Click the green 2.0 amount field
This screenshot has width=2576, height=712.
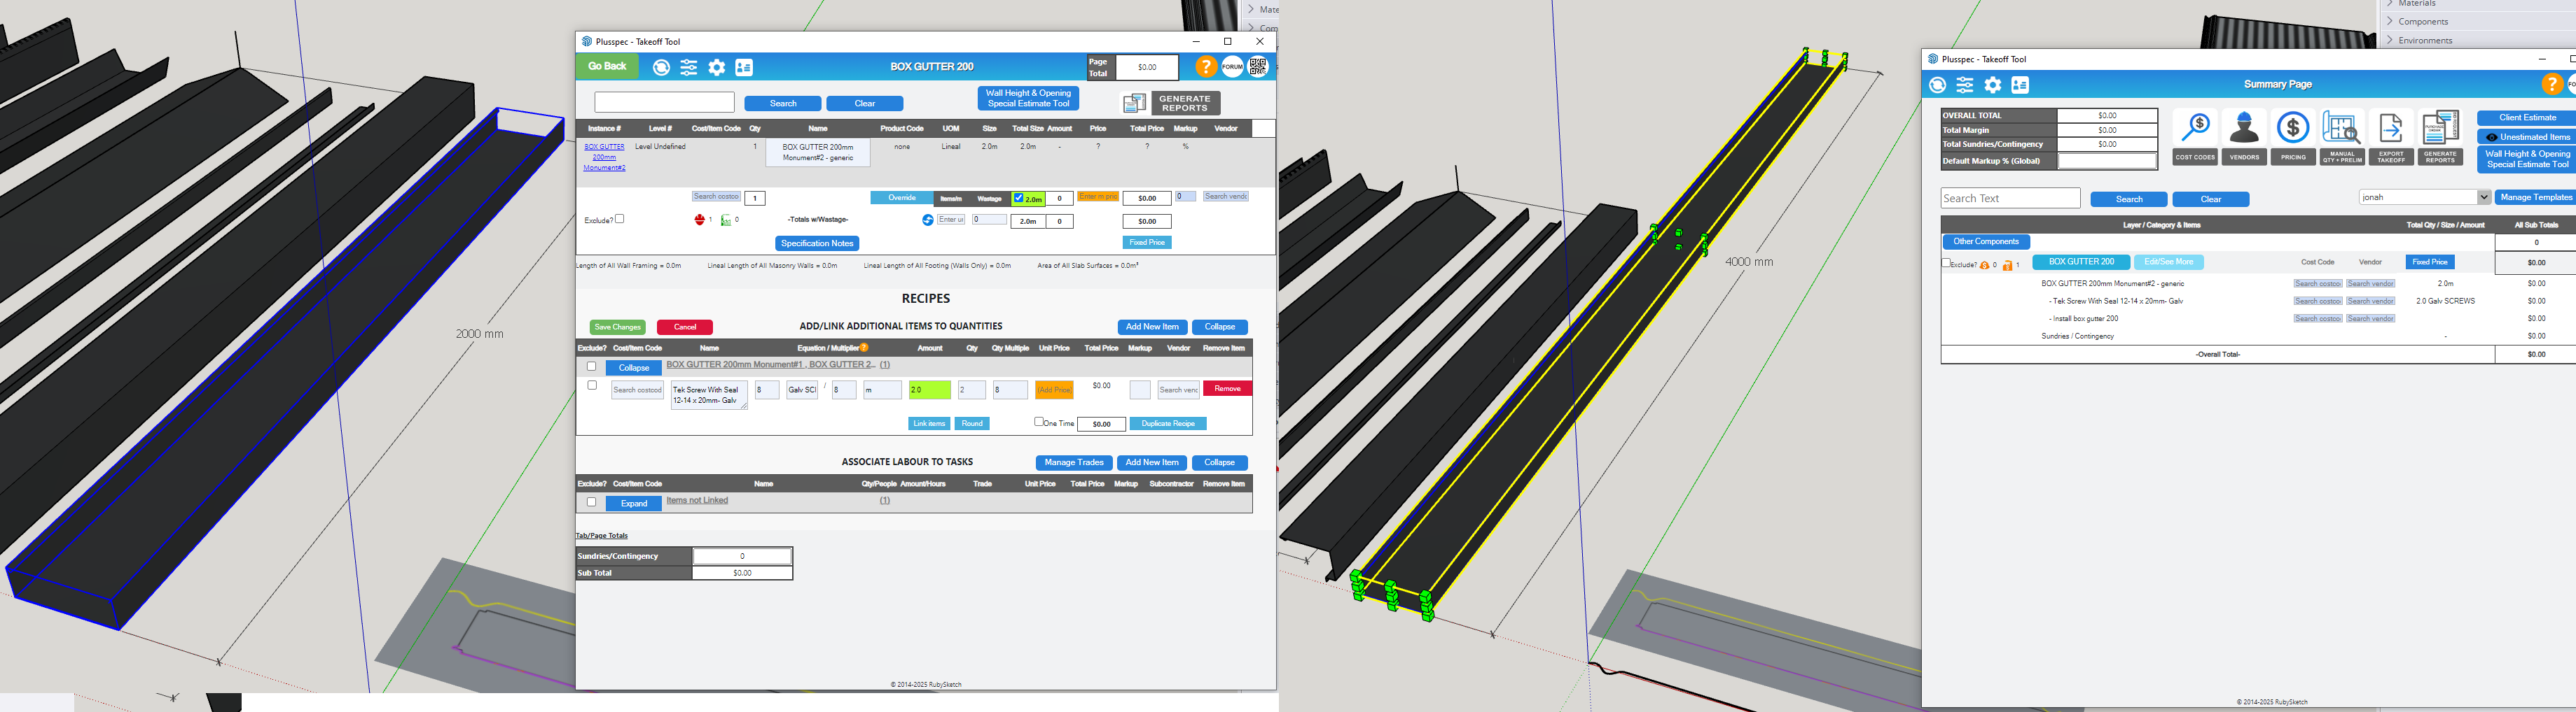coord(930,390)
